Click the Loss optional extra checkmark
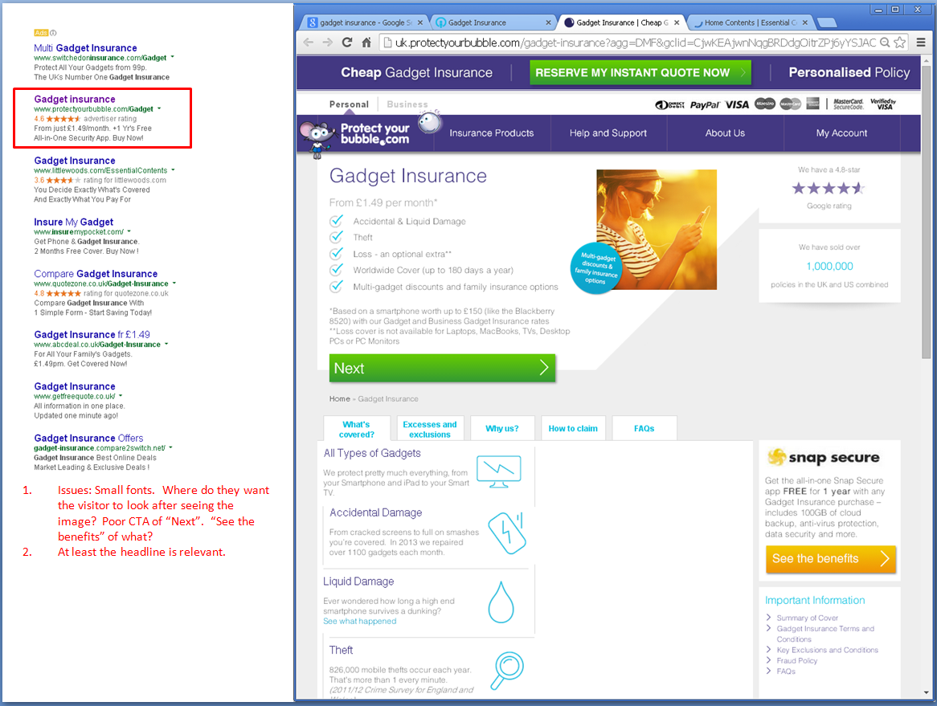 pyautogui.click(x=337, y=254)
